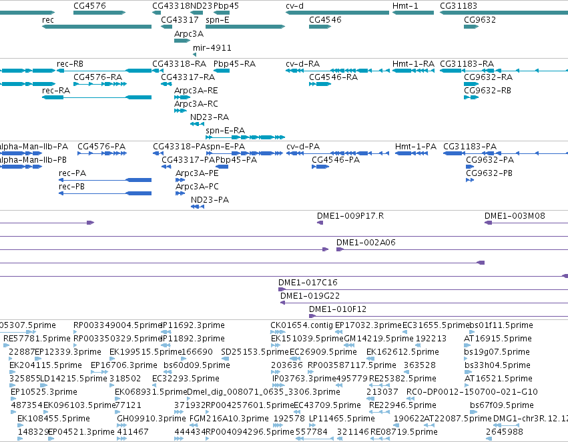This screenshot has height=442, width=568.
Task: Click the CG4546 gene feature
Action: click(320, 27)
